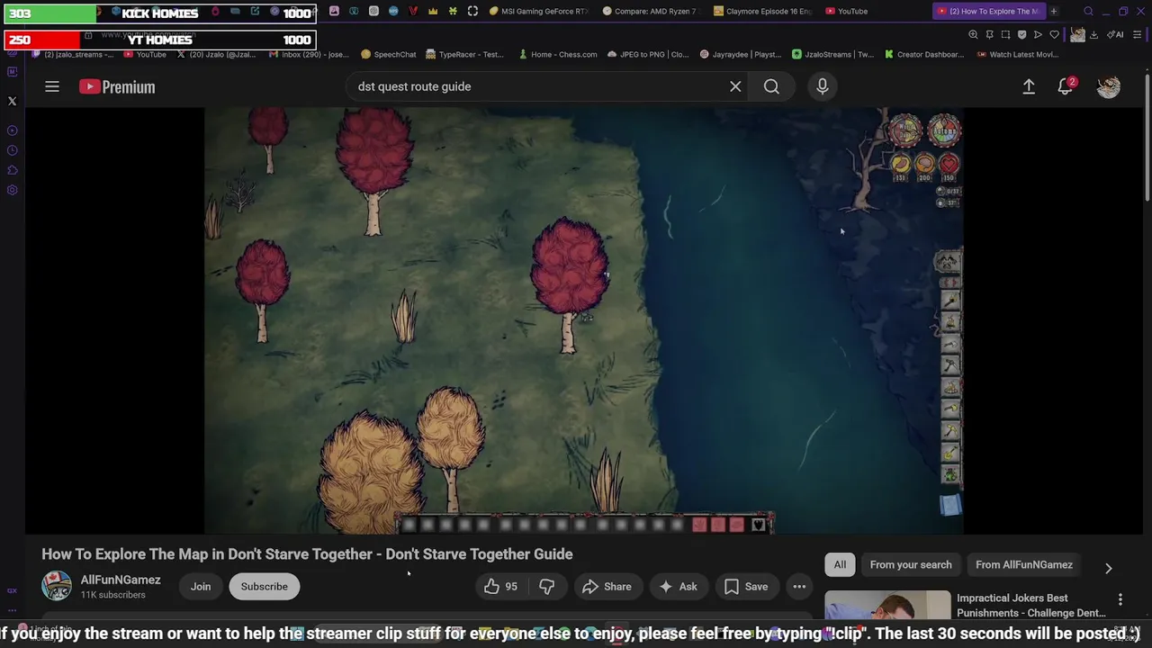The width and height of the screenshot is (1152, 648).
Task: Click the address bar zoom magnifier icon
Action: [973, 35]
